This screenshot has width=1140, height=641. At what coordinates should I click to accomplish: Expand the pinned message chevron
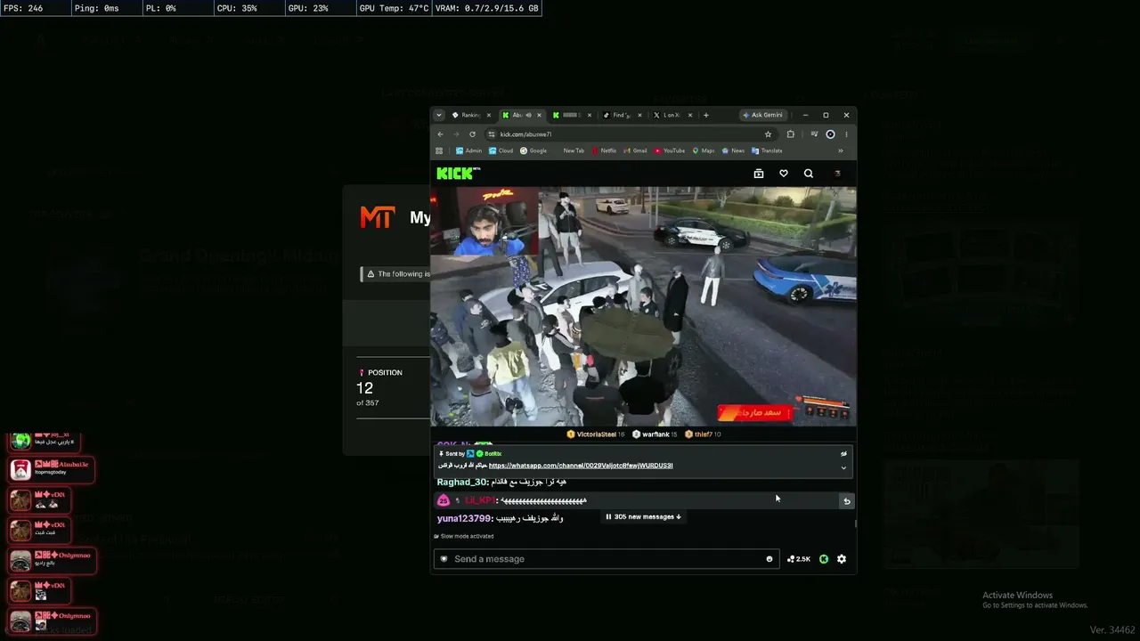click(843, 468)
